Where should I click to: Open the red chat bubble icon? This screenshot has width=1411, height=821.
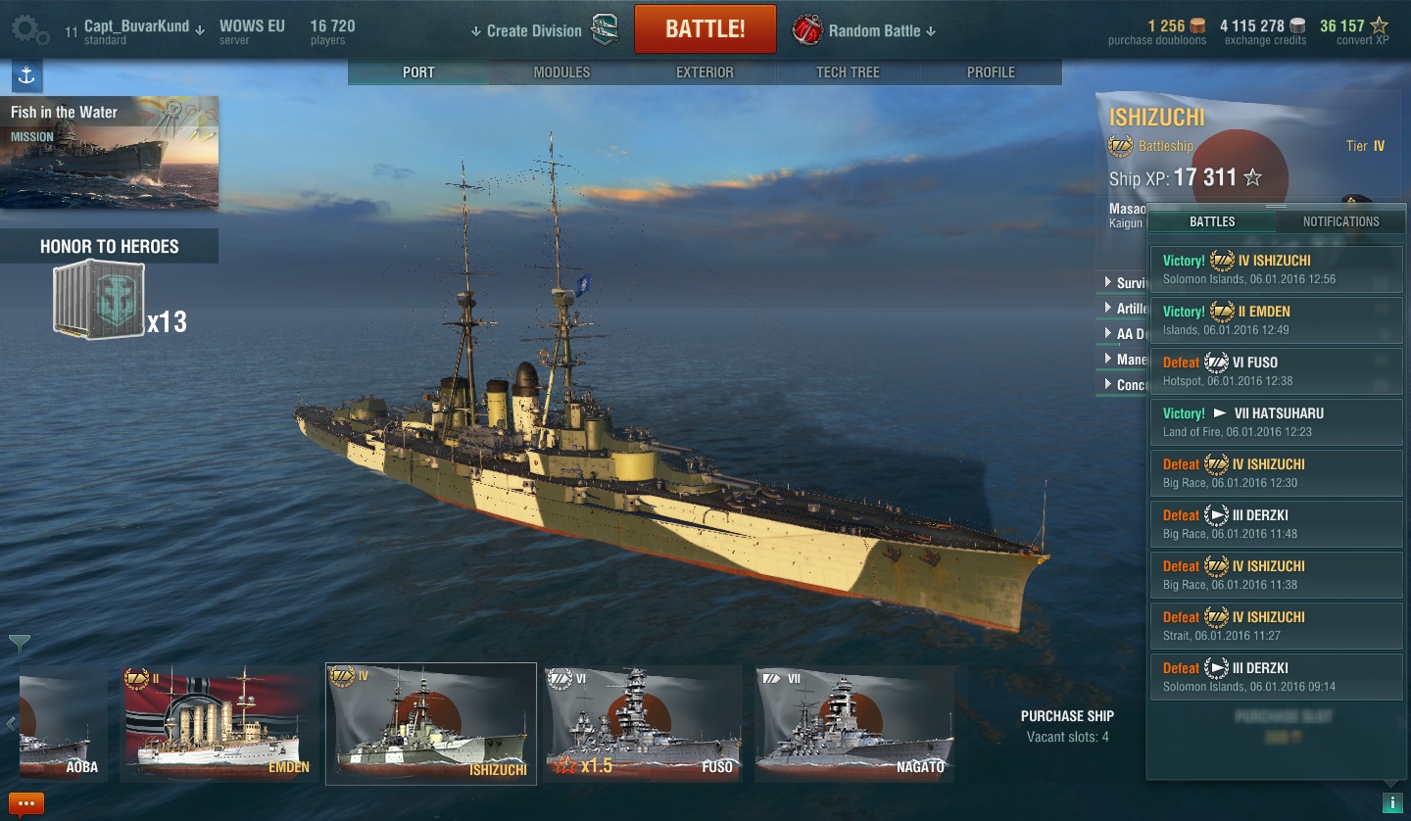pyautogui.click(x=25, y=804)
